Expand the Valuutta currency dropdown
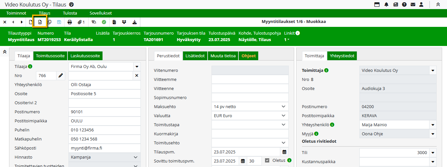 click(x=284, y=116)
